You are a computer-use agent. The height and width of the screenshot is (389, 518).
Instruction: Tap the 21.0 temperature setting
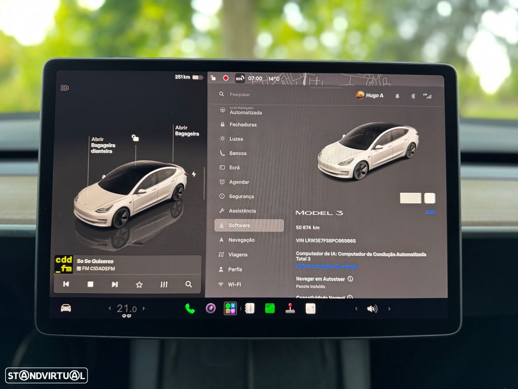pos(126,309)
